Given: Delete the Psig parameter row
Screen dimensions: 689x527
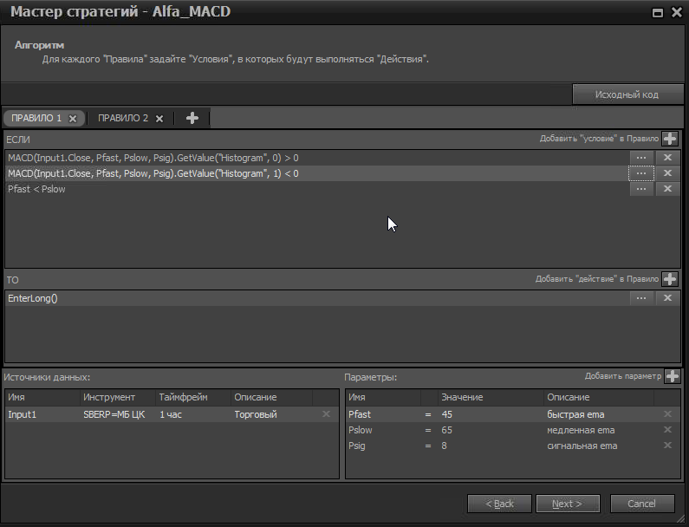Looking at the screenshot, I should [x=667, y=446].
